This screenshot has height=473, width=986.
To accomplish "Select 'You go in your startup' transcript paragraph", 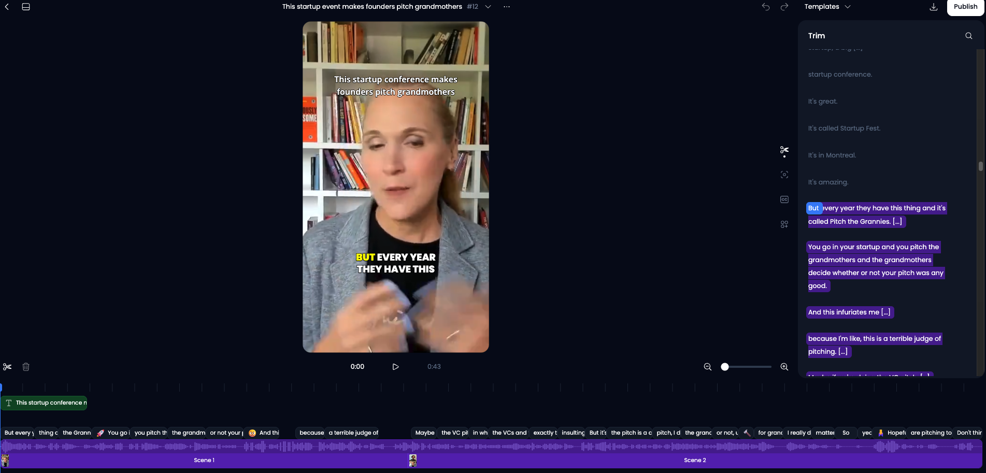I will click(x=876, y=266).
